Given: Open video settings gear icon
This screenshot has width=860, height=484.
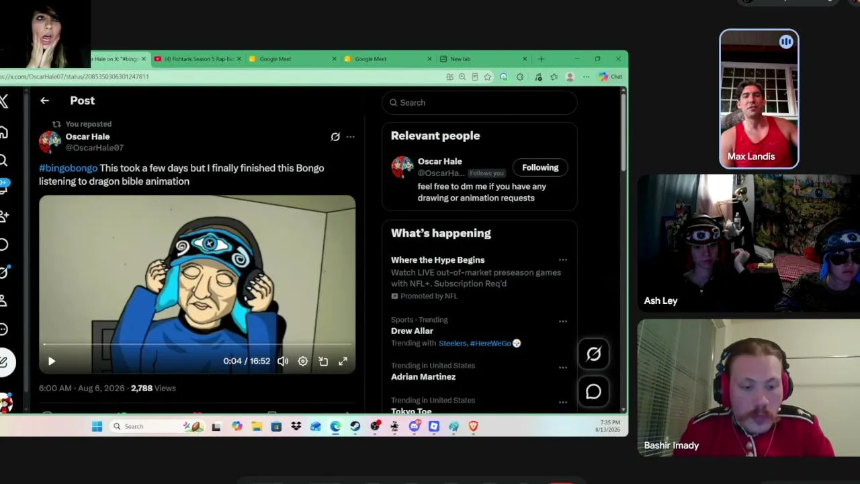Looking at the screenshot, I should [x=303, y=361].
